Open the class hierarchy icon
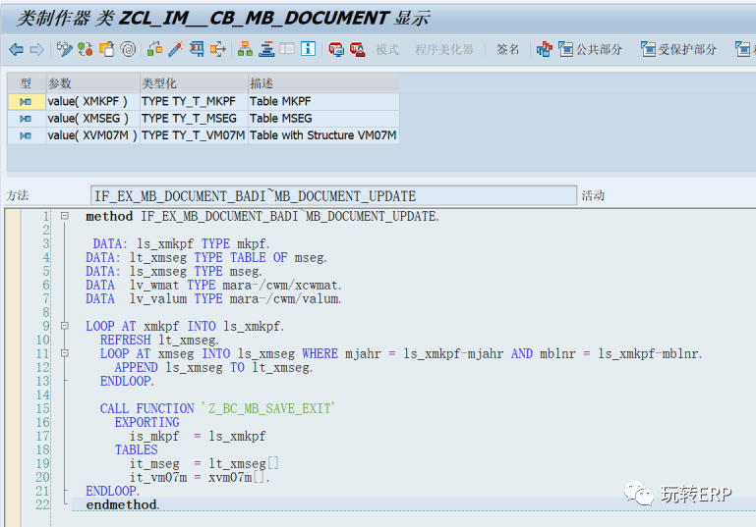Screen dimensions: 756x527 [x=245, y=49]
